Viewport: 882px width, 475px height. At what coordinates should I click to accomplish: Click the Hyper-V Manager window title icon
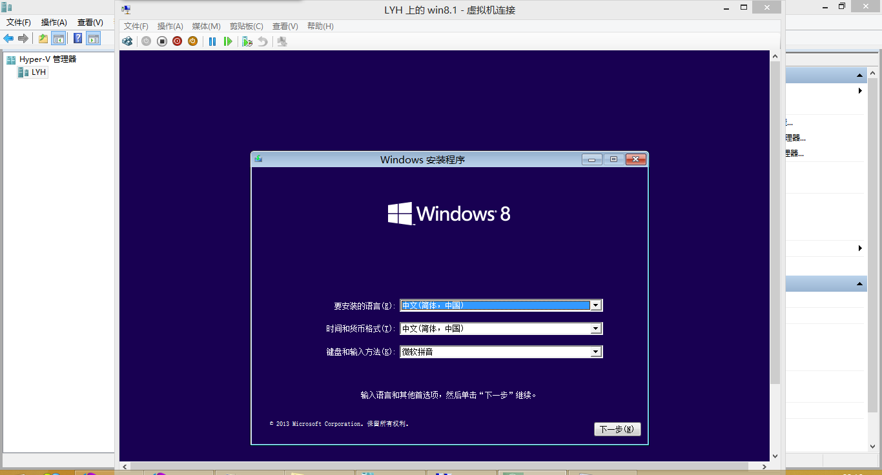coord(6,8)
